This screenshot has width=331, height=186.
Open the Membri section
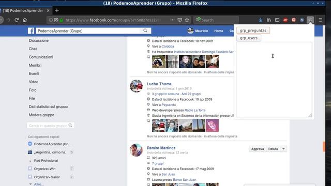coord(35,66)
